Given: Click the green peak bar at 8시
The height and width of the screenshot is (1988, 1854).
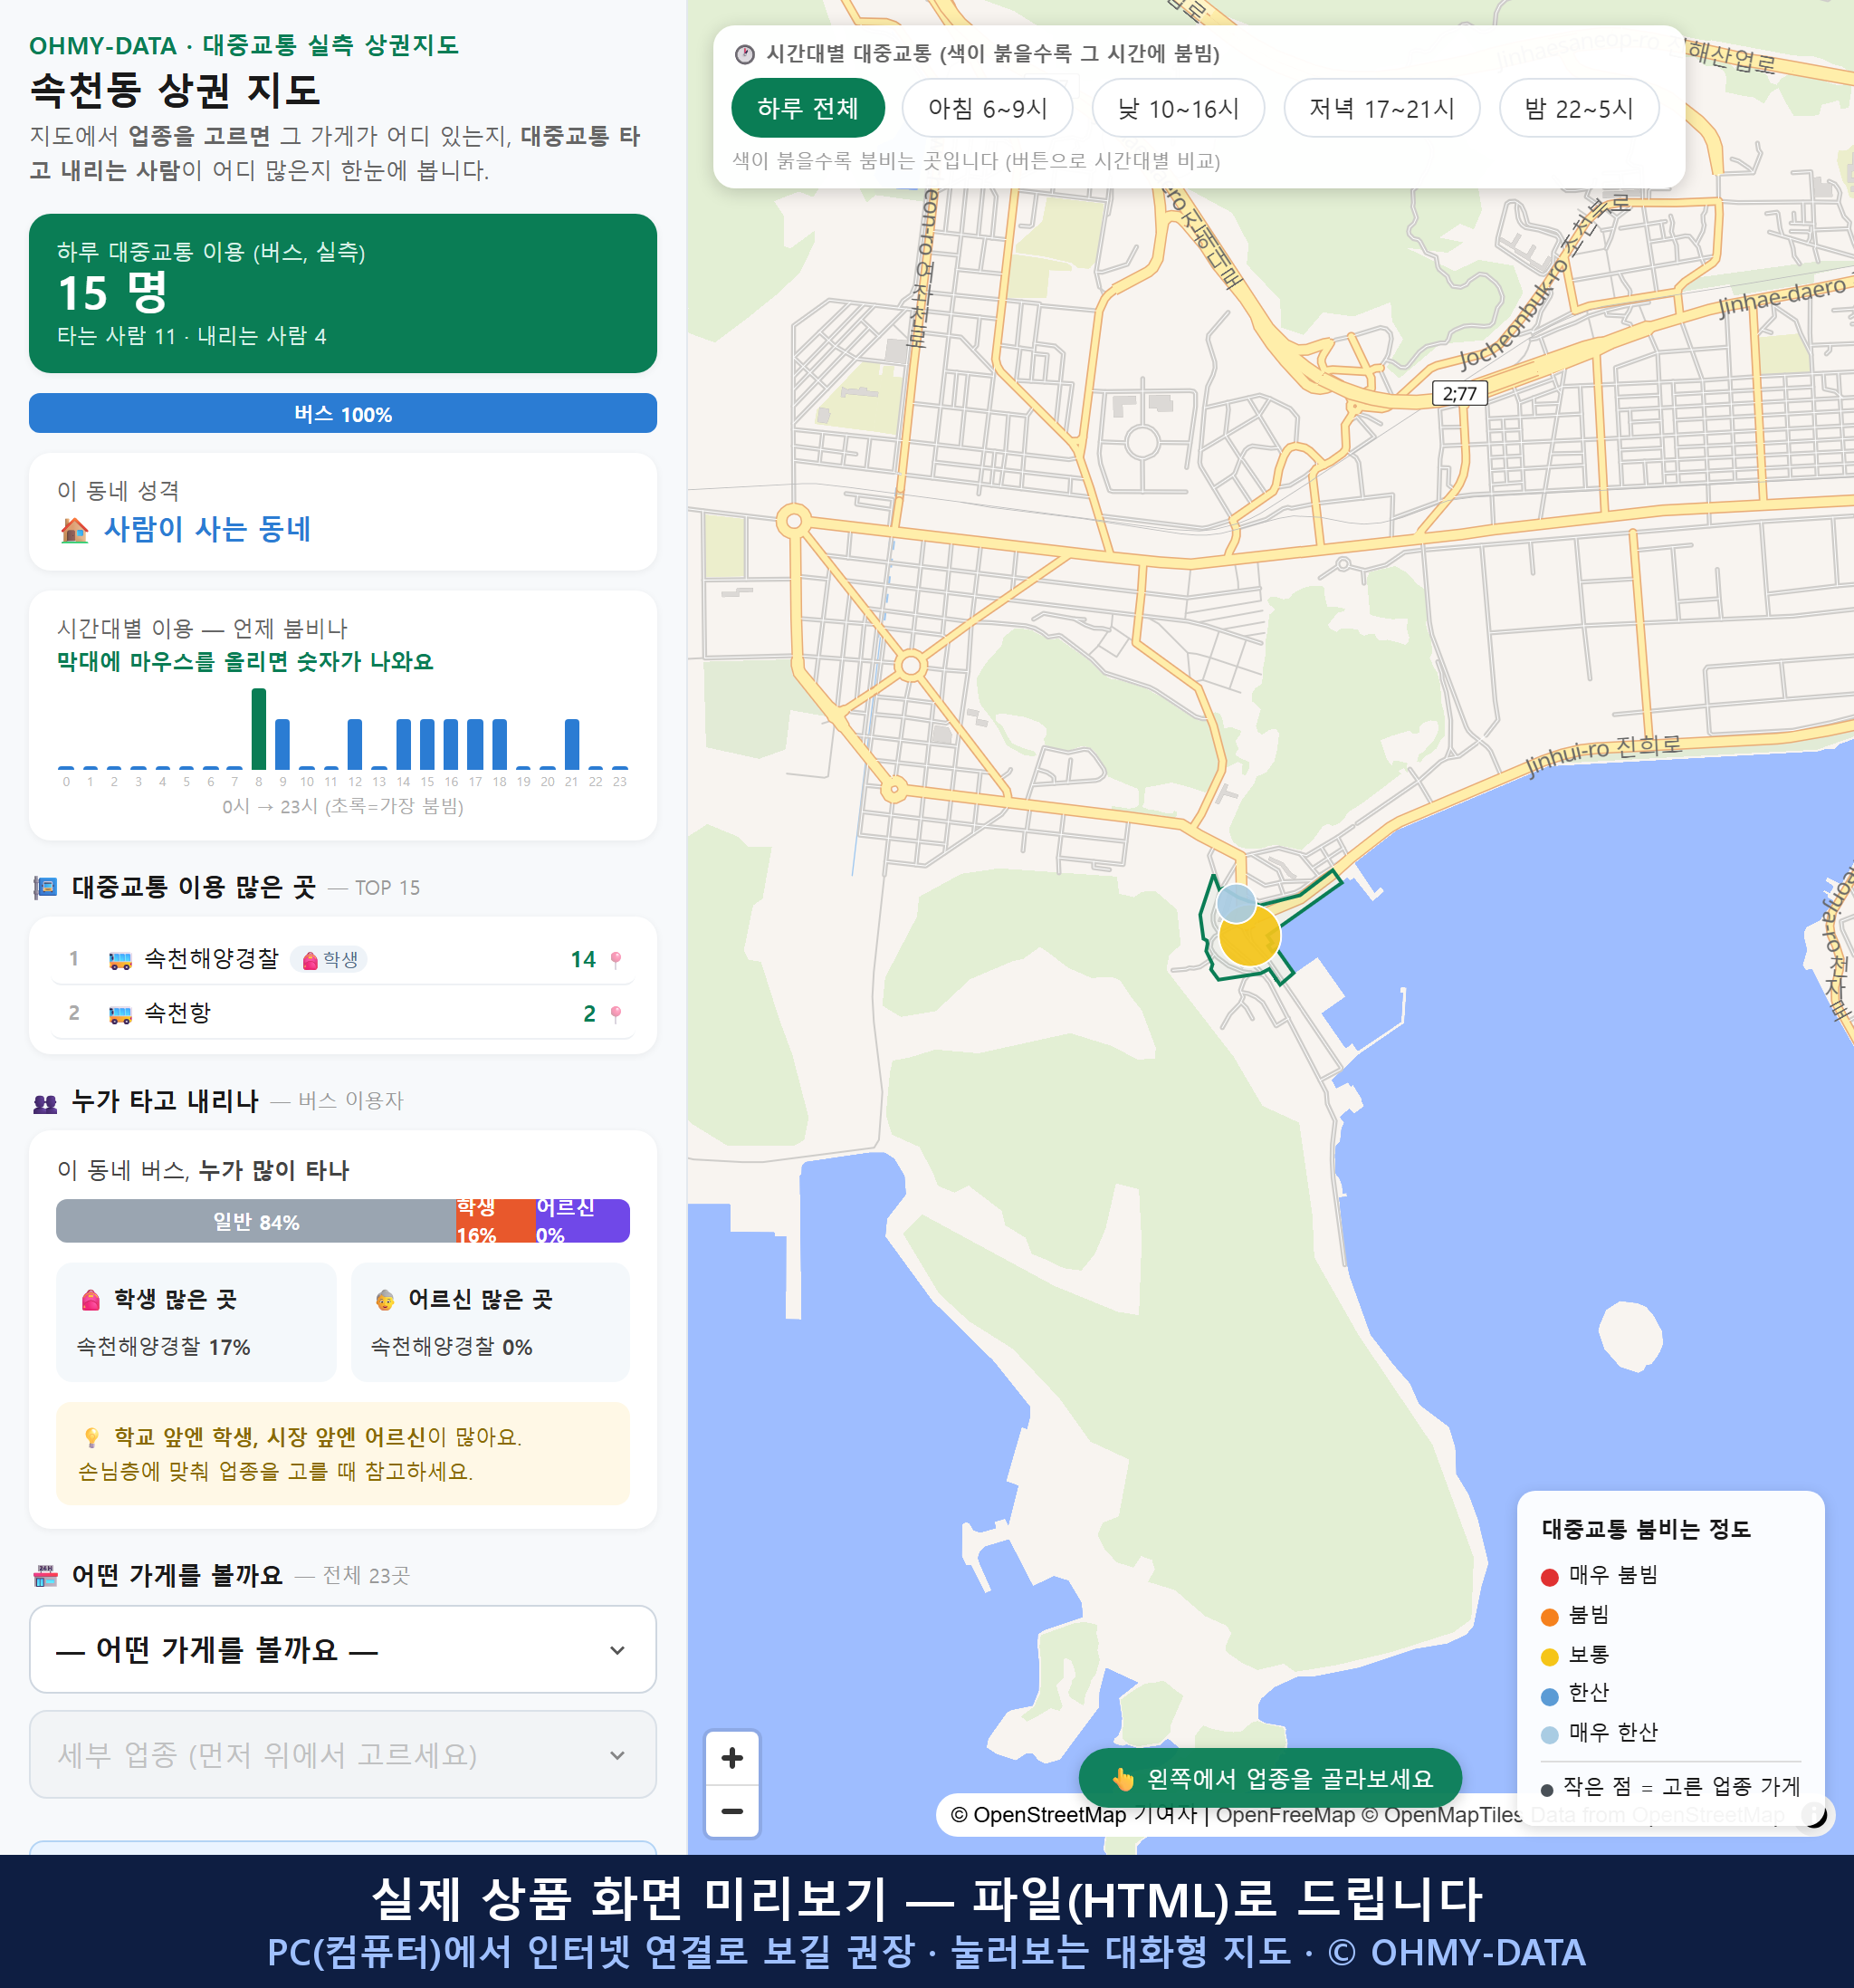Looking at the screenshot, I should pyautogui.click(x=259, y=728).
